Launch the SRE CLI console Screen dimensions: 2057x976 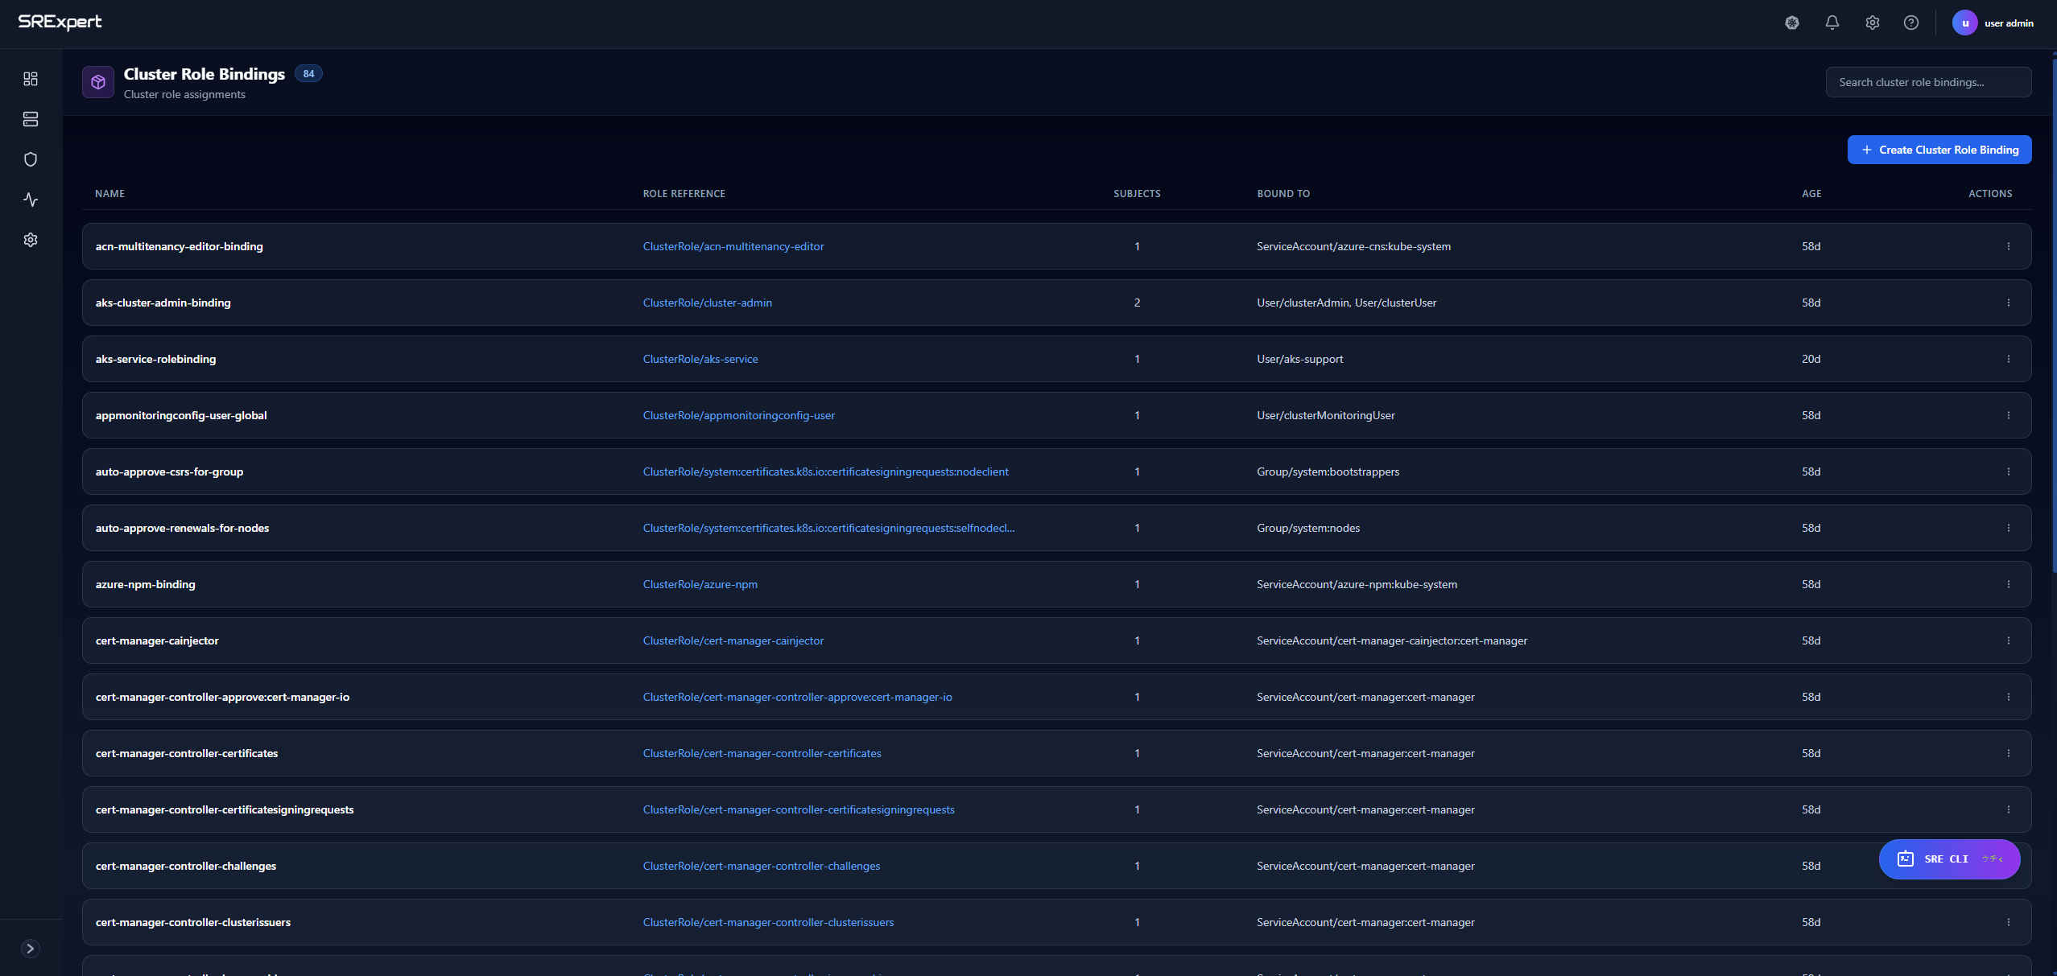click(x=1949, y=859)
